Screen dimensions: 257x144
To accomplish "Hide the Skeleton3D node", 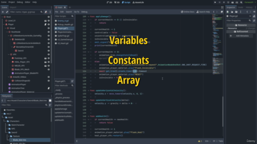I will coord(49,39).
